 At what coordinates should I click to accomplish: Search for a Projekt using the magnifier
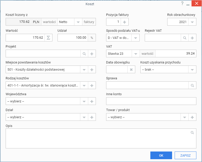pos(84,53)
